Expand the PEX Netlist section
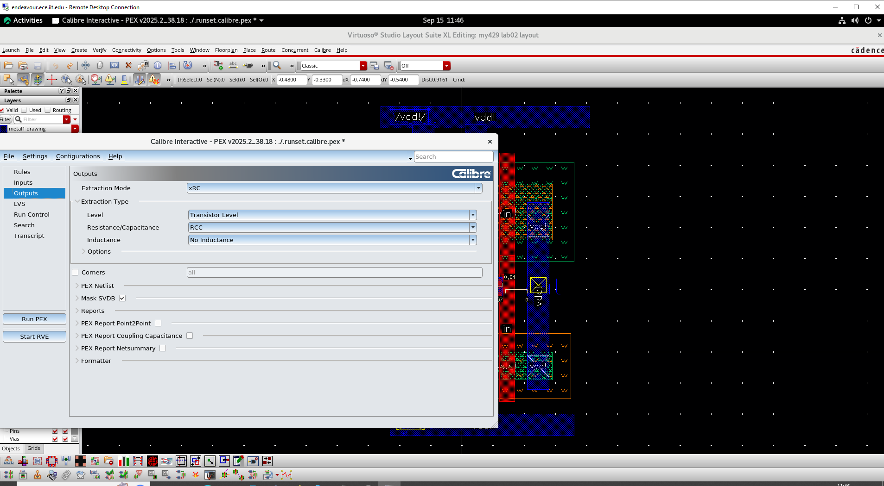This screenshot has height=486, width=884. coord(77,286)
